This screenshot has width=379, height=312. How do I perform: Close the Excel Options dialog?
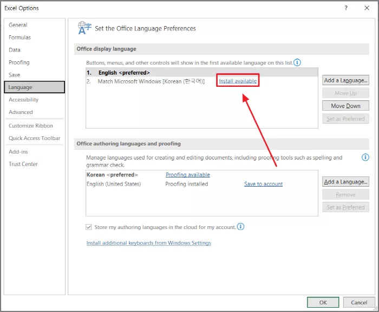coord(367,8)
